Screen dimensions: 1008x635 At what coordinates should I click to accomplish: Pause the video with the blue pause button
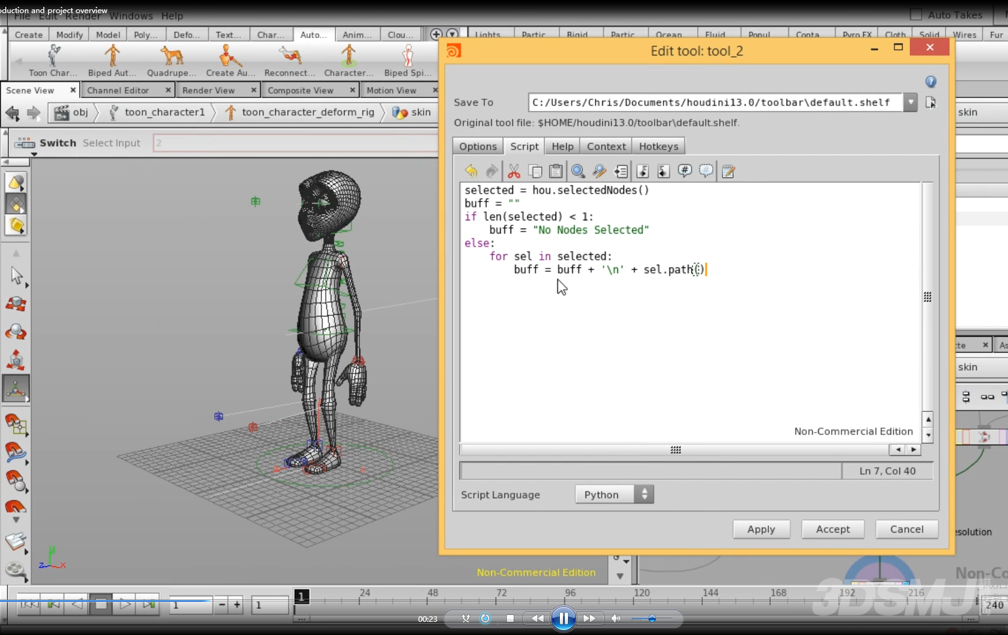563,619
